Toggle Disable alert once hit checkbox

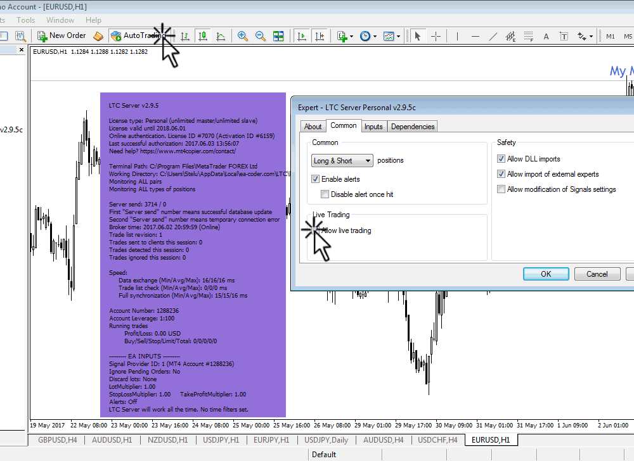pyautogui.click(x=325, y=194)
